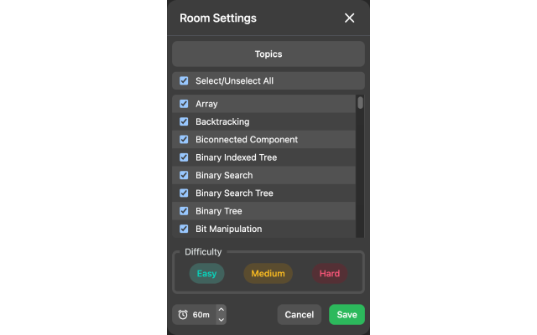The height and width of the screenshot is (335, 537).
Task: Increase the timer duration with up arrow
Action: (222, 310)
